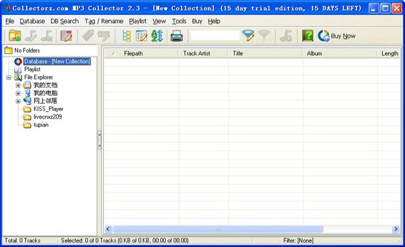
Task: Click the Filepath column header
Action: (150, 53)
